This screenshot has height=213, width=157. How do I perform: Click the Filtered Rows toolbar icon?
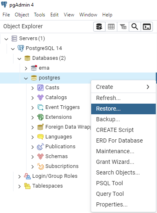pyautogui.click(x=123, y=27)
